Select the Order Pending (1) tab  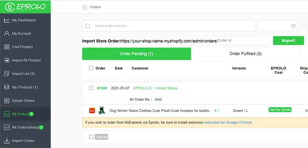point(137,54)
